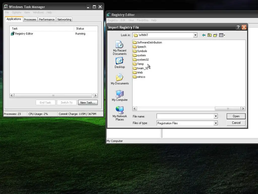Click My Computer in Registry Editor status bar

tap(115, 141)
